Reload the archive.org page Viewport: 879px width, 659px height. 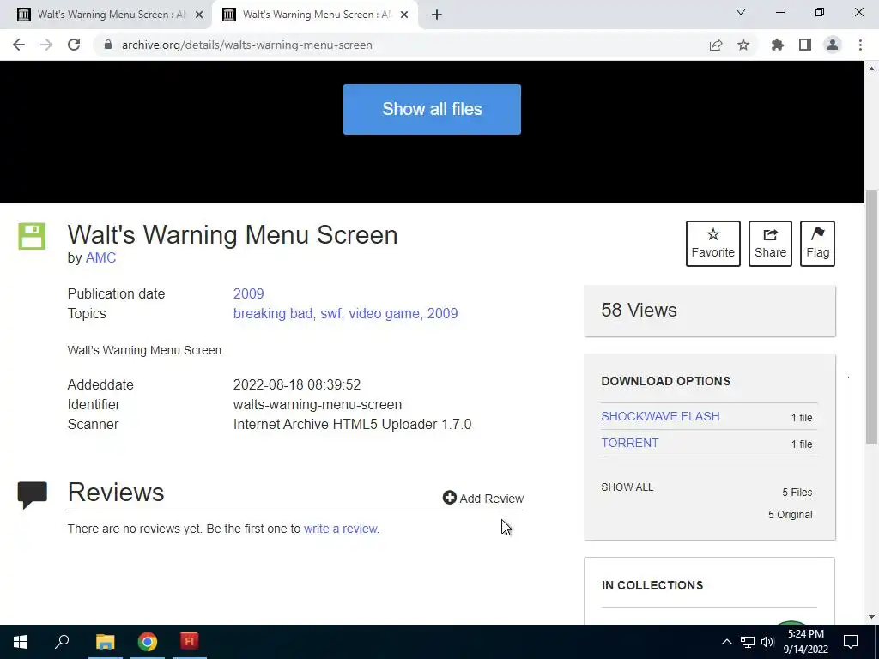coord(74,45)
